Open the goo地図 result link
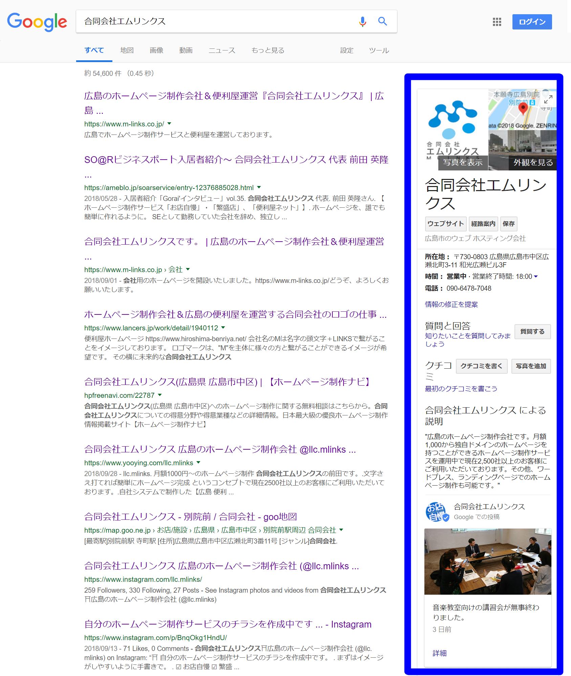This screenshot has width=571, height=676. coord(191,517)
